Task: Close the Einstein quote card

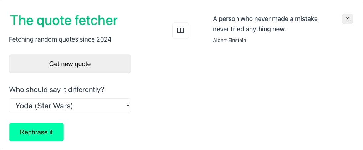Action: (x=347, y=19)
